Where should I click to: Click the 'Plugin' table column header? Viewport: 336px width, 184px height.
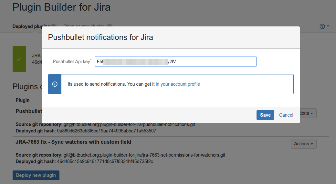point(23,100)
